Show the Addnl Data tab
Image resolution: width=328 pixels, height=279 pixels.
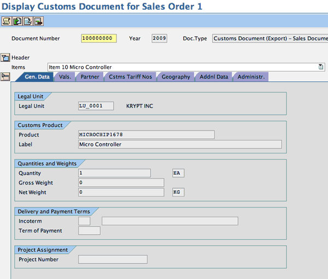tap(214, 77)
